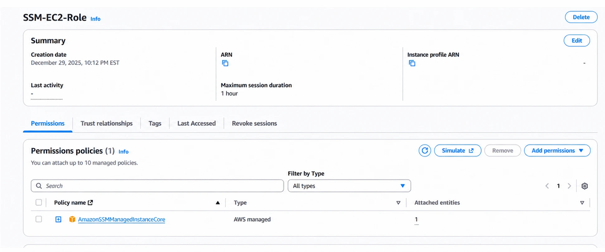The image size is (605, 252).
Task: Open the Revoke sessions tab
Action: pyautogui.click(x=254, y=124)
